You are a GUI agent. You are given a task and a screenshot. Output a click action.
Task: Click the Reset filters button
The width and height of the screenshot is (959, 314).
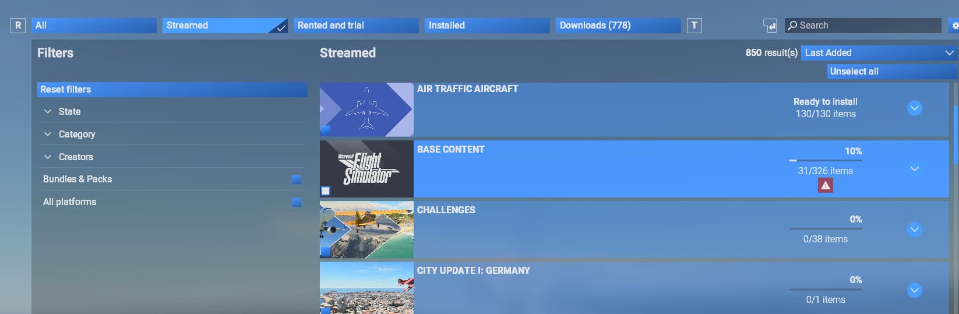coord(172,89)
